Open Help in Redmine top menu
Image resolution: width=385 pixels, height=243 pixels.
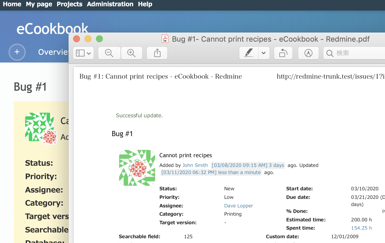coord(145,4)
